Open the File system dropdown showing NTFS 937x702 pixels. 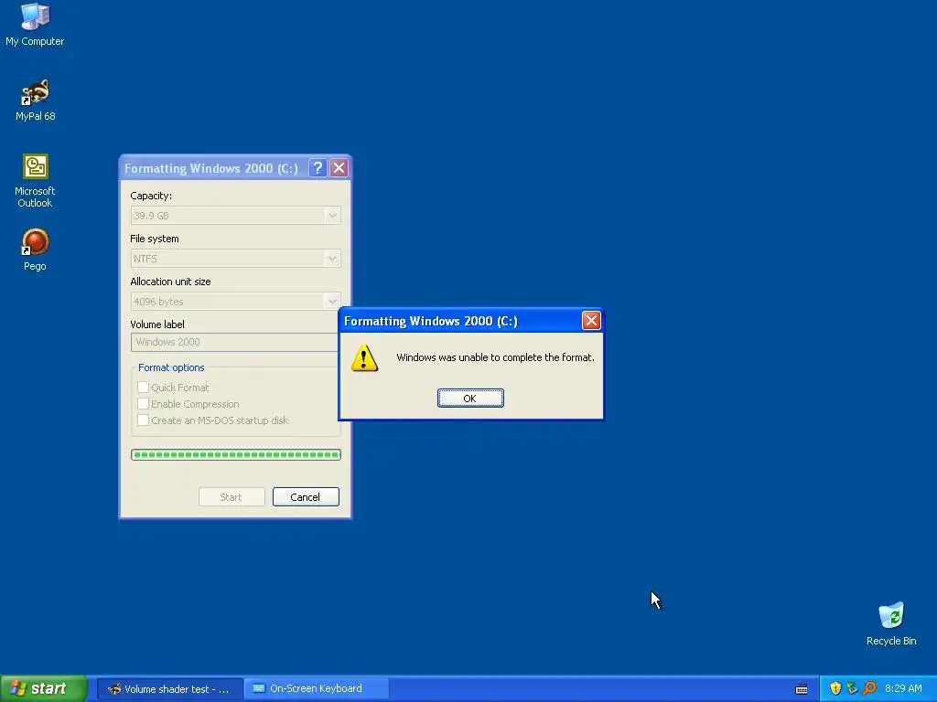pos(235,259)
